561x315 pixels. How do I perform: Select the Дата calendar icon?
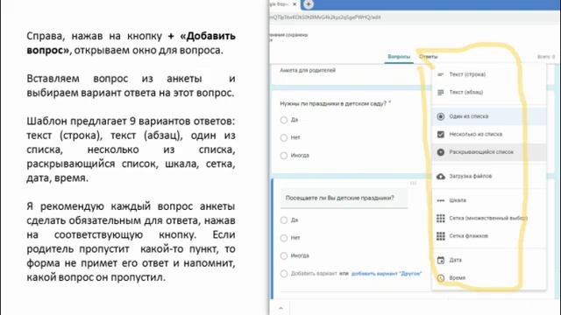tap(441, 261)
